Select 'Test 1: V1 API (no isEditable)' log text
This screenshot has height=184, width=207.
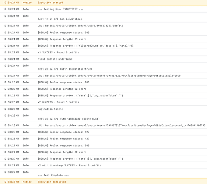pos(60,19)
